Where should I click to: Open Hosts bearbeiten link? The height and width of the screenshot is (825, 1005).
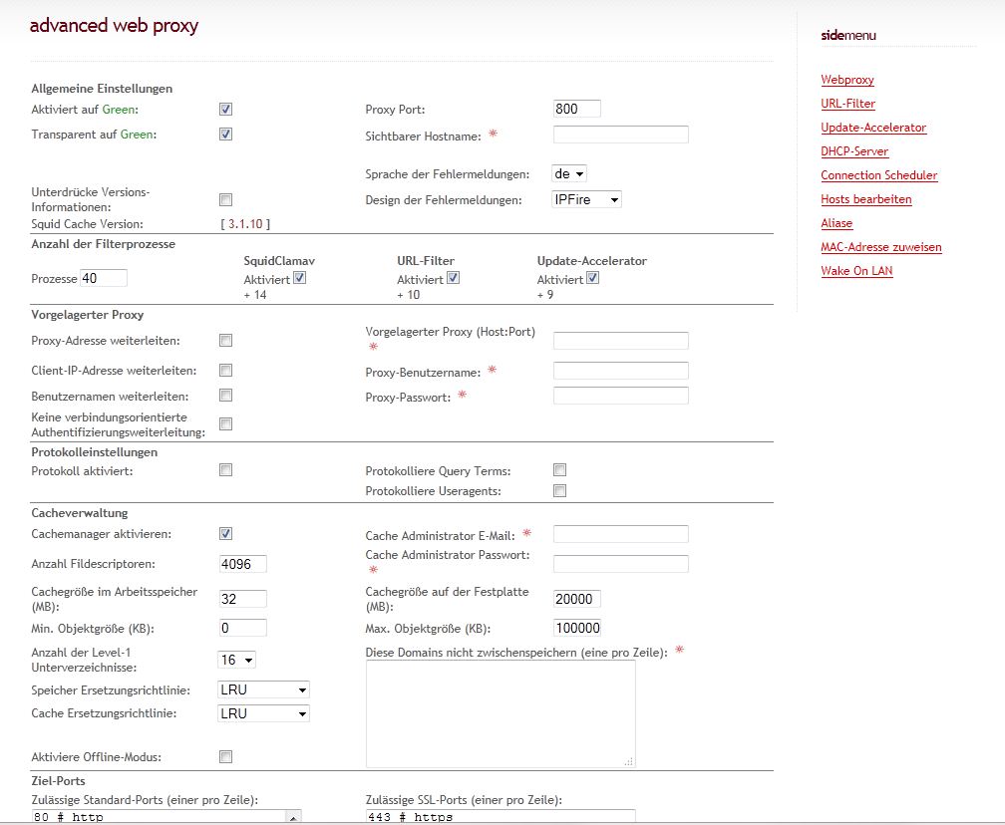click(x=866, y=199)
